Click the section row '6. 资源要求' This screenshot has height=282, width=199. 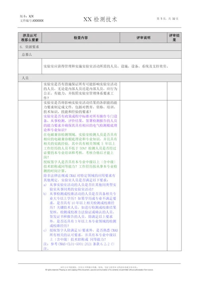tap(99, 47)
